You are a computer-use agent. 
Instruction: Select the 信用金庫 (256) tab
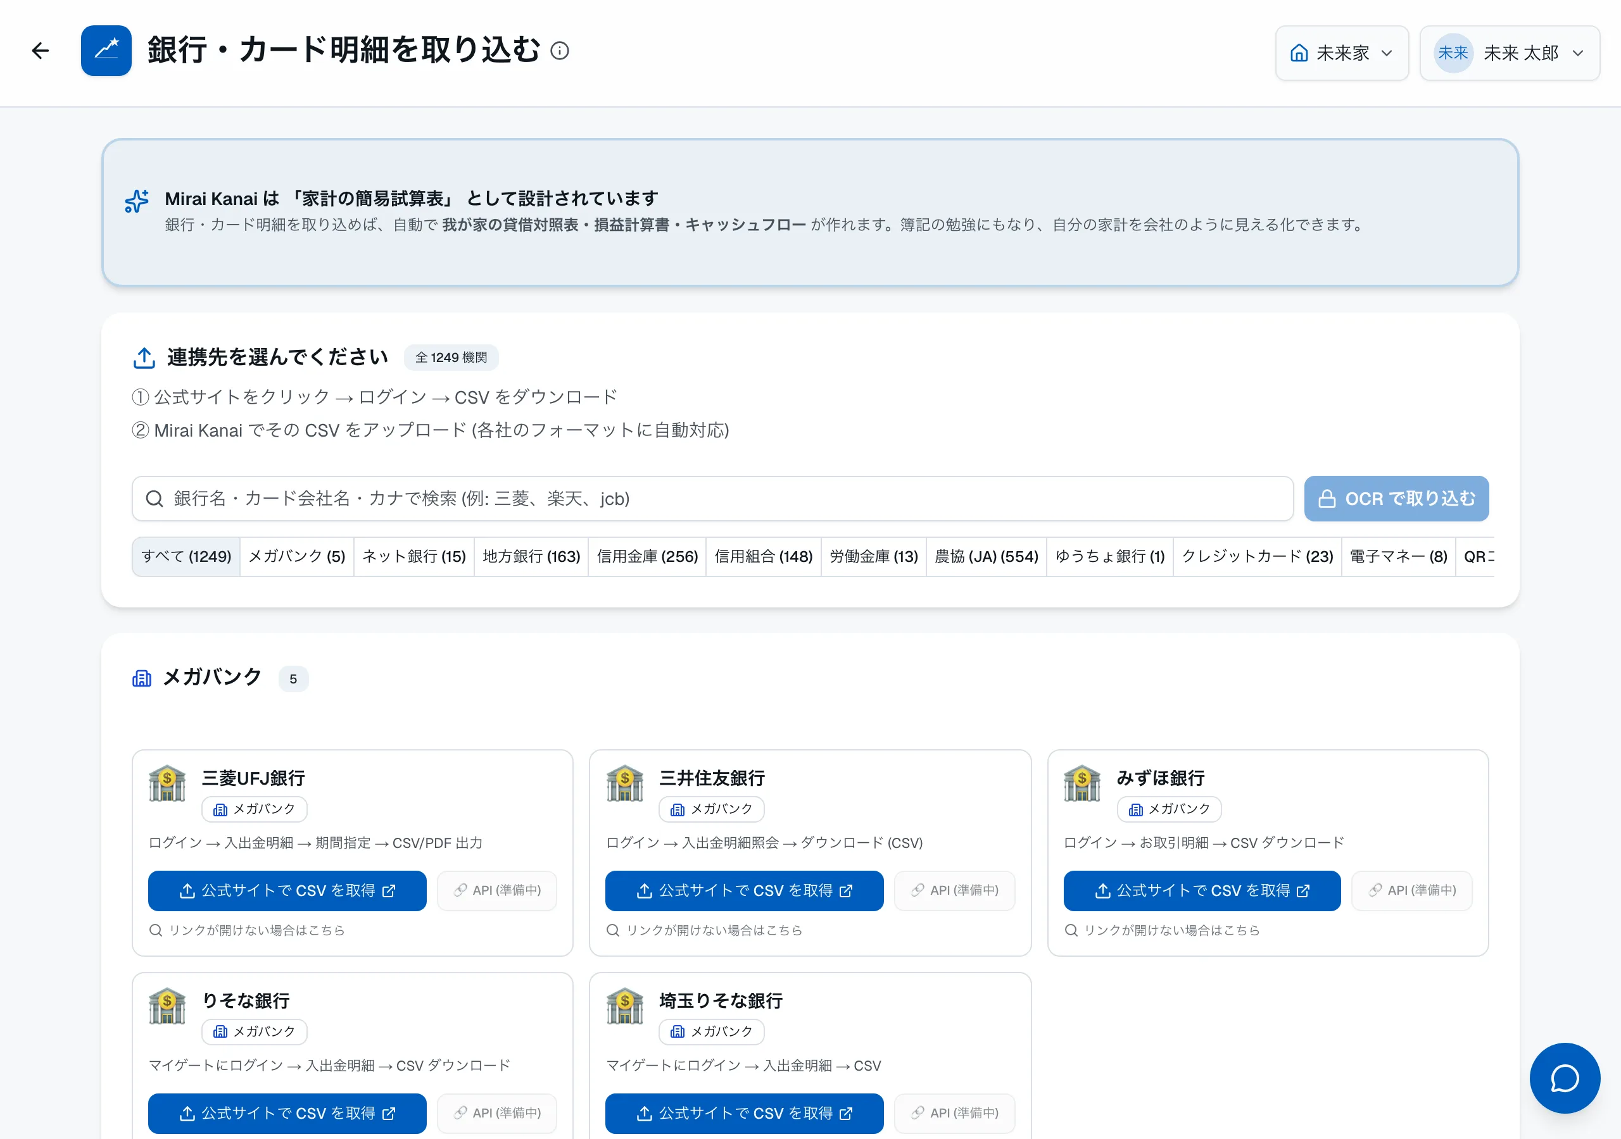tap(647, 557)
